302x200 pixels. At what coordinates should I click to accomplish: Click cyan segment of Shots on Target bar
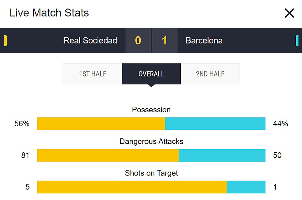(x=246, y=187)
